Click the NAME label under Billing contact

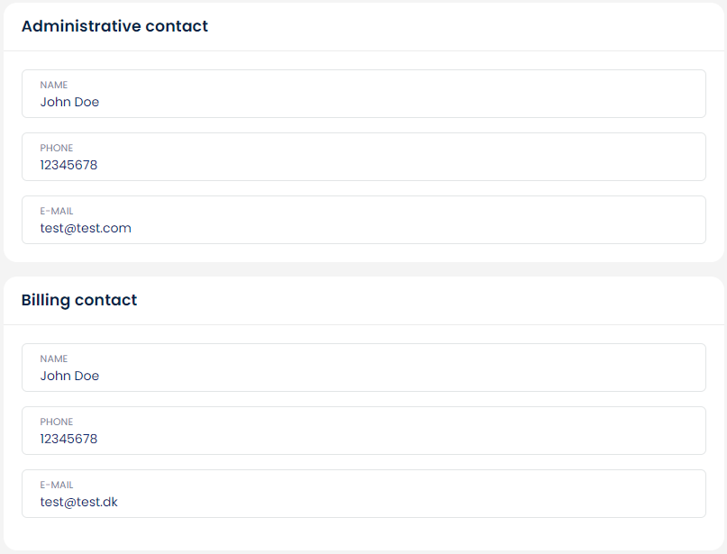[x=54, y=359]
